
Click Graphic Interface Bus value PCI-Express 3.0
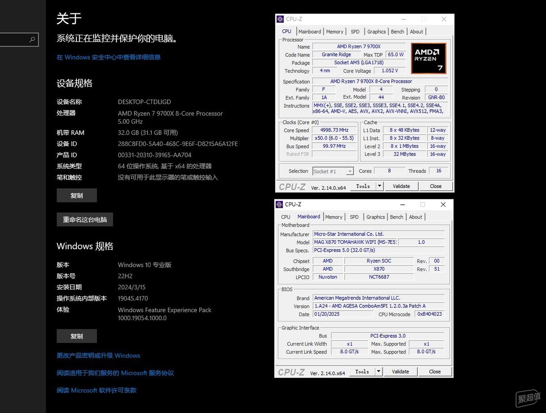coord(388,336)
